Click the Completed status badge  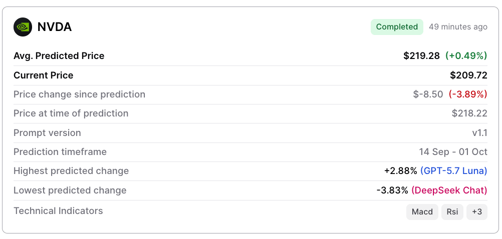point(397,27)
